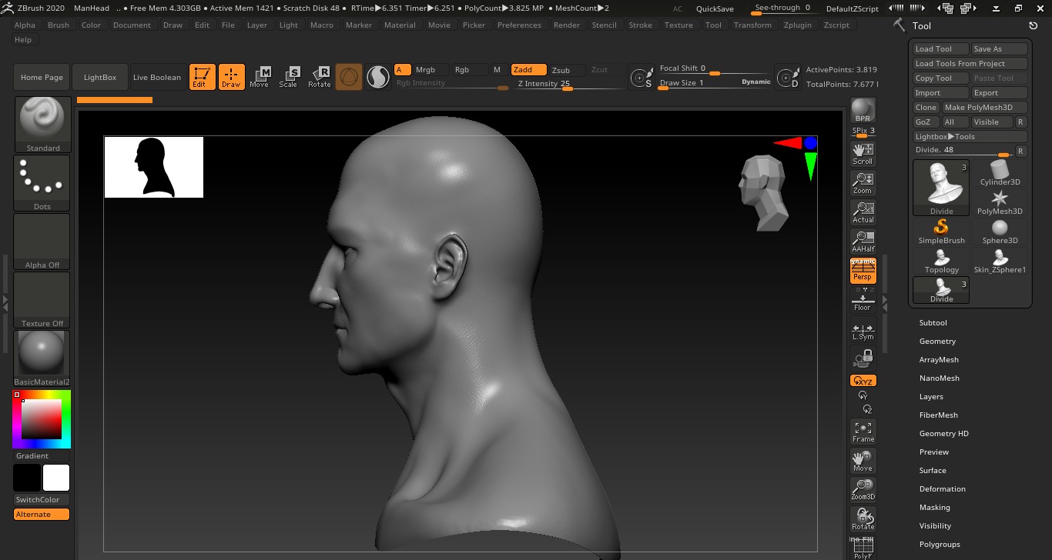Activate the Zoom3D navigation icon
Screen dimensions: 1052x560
863,490
